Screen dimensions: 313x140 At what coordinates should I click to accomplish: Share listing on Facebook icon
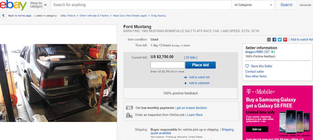[274, 40]
